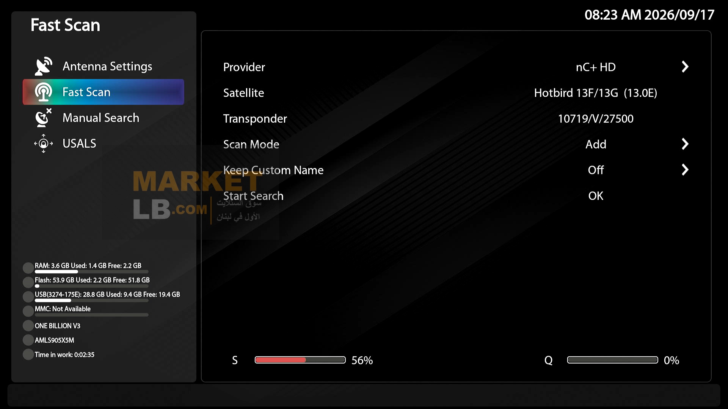Click the 0% quality reading
Image resolution: width=728 pixels, height=409 pixels.
pos(671,360)
